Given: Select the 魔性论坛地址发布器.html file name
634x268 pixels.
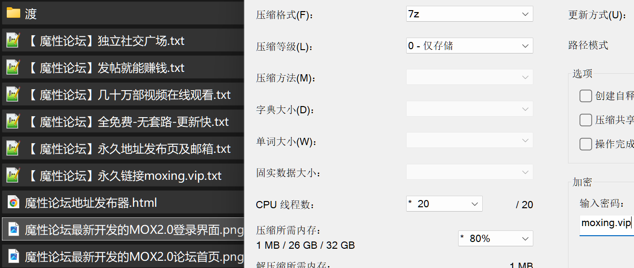Looking at the screenshot, I should [91, 202].
